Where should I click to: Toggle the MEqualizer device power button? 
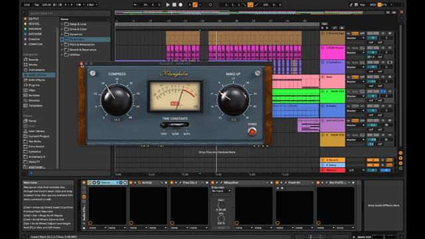[212, 183]
